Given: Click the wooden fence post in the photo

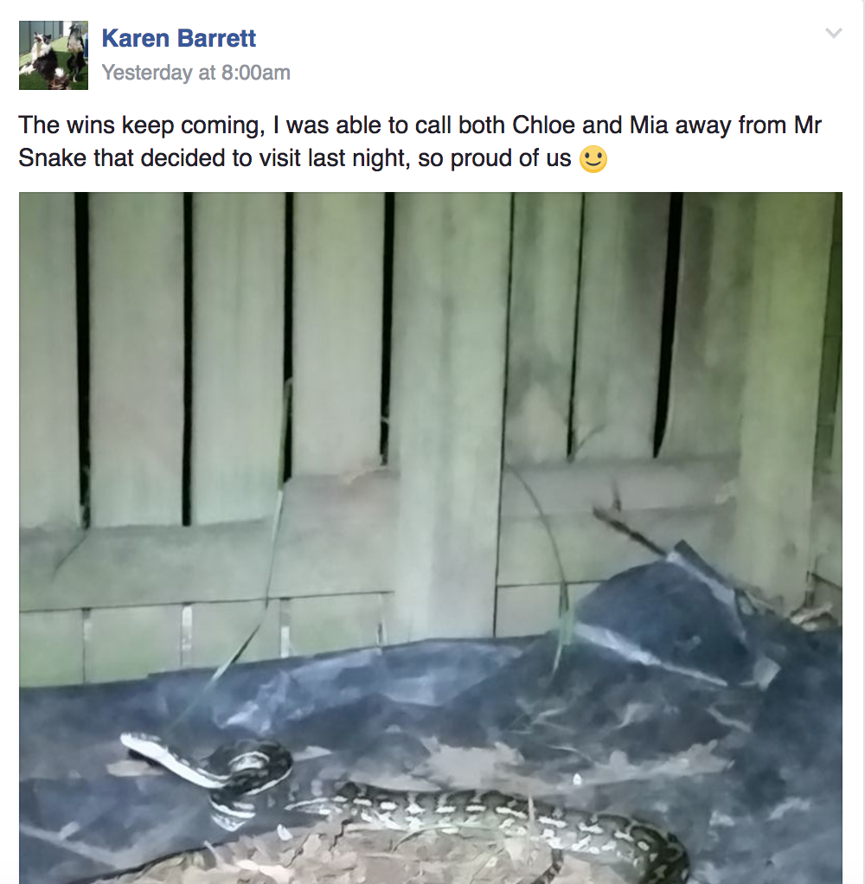Looking at the screenshot, I should tap(448, 417).
